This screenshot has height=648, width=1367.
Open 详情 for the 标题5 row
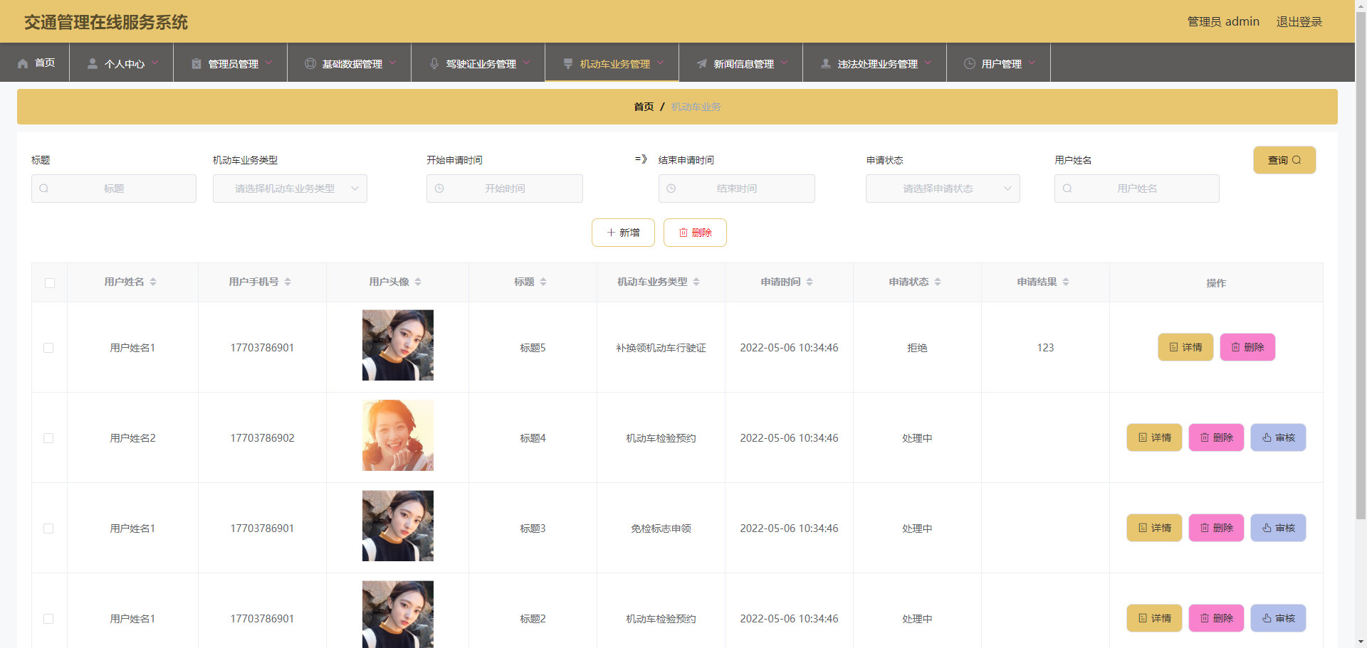(x=1185, y=347)
